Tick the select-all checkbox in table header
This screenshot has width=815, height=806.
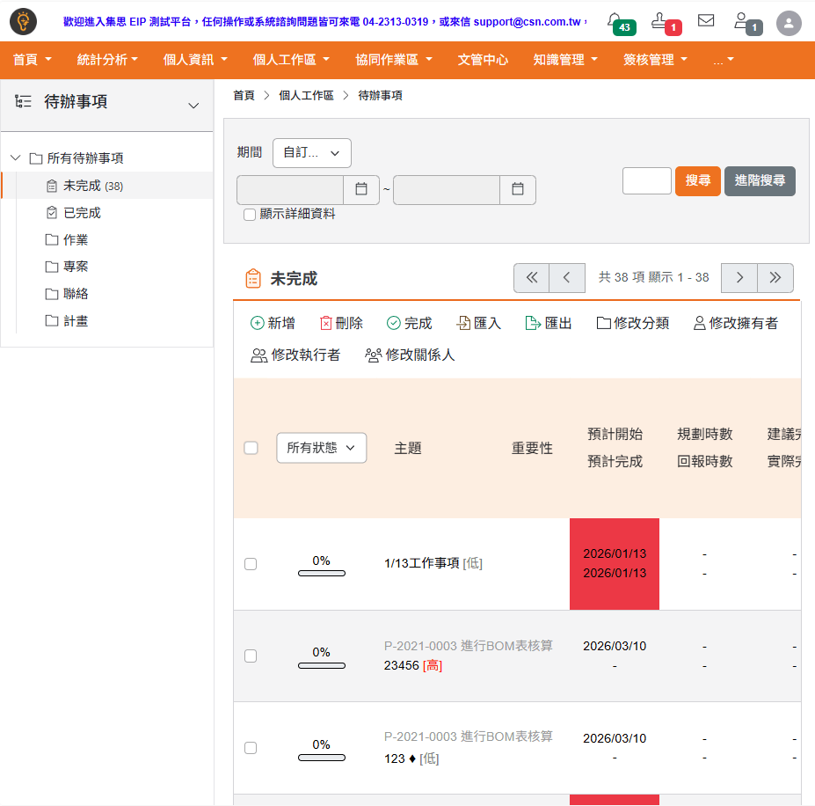coord(251,448)
